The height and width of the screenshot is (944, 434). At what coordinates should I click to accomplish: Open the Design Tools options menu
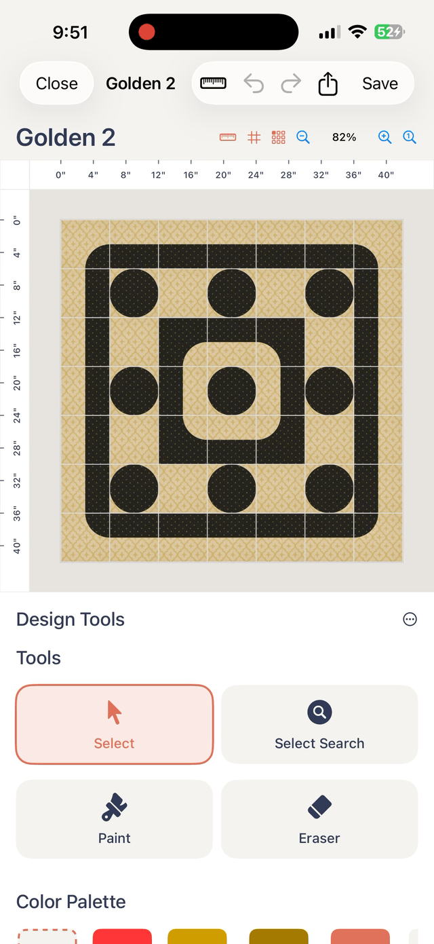410,619
